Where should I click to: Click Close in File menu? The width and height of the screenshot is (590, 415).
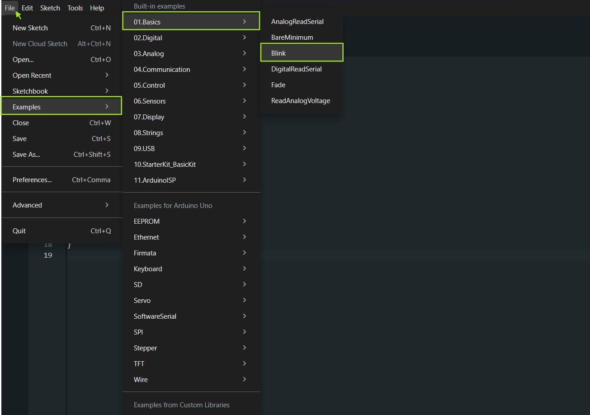tap(61, 123)
